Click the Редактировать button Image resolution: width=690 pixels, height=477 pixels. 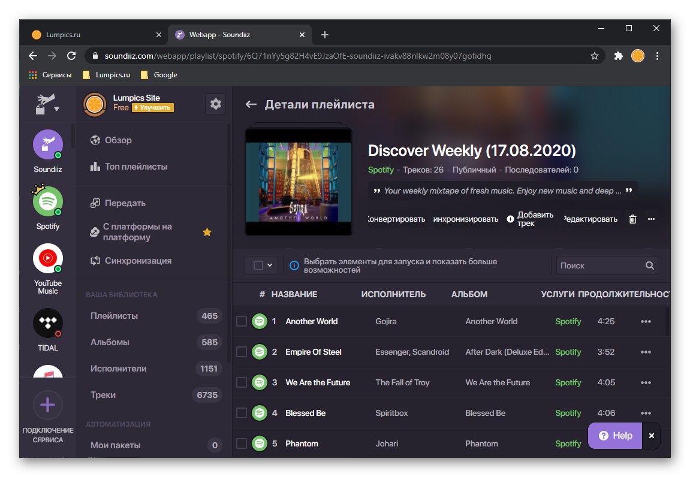click(x=590, y=219)
